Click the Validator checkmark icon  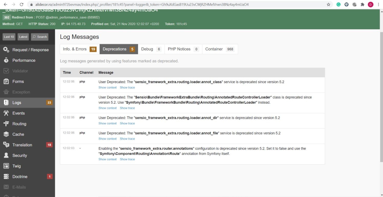[6, 71]
